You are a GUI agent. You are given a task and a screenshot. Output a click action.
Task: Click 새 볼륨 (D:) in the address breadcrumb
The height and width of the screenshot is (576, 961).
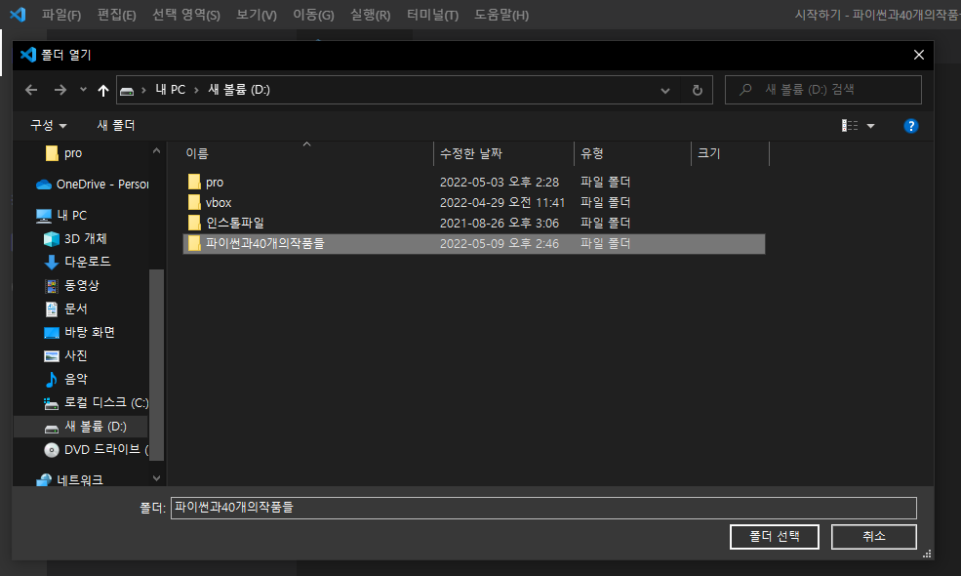pyautogui.click(x=239, y=90)
